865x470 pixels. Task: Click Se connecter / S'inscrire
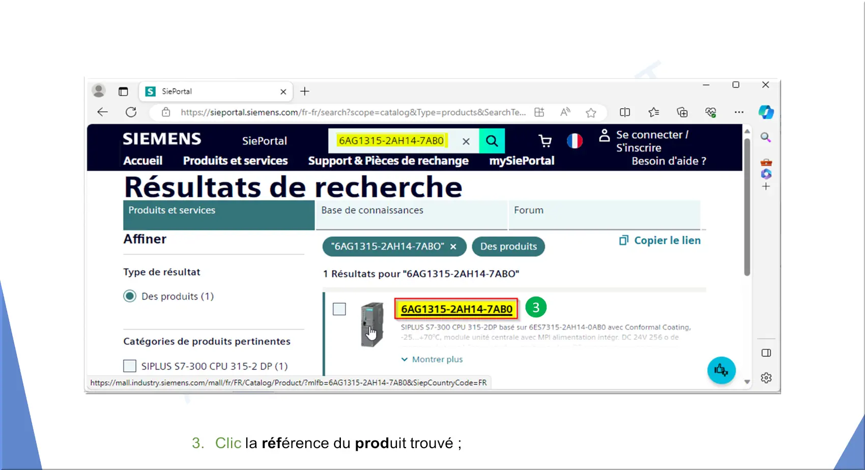tap(652, 141)
